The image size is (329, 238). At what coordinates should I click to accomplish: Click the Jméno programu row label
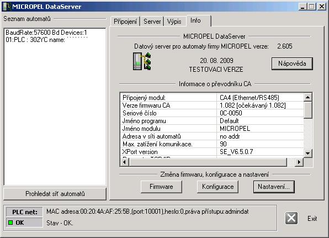click(x=144, y=121)
